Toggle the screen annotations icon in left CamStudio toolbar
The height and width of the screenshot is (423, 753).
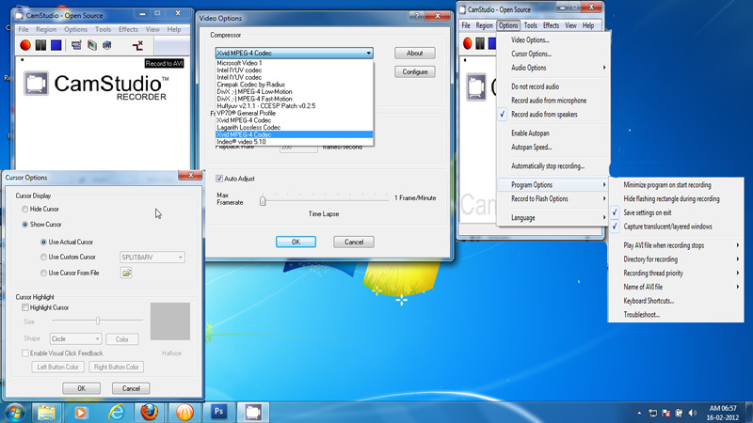coord(76,45)
